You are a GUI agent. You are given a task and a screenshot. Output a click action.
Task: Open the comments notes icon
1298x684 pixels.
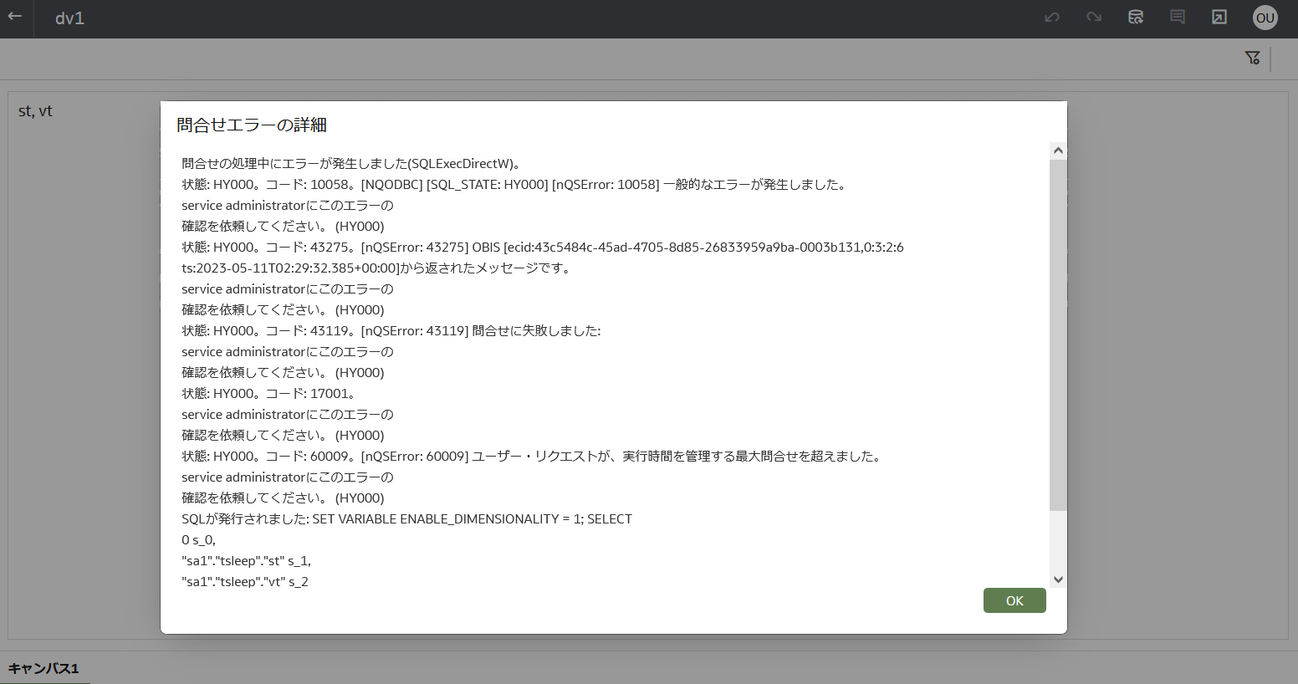tap(1178, 18)
